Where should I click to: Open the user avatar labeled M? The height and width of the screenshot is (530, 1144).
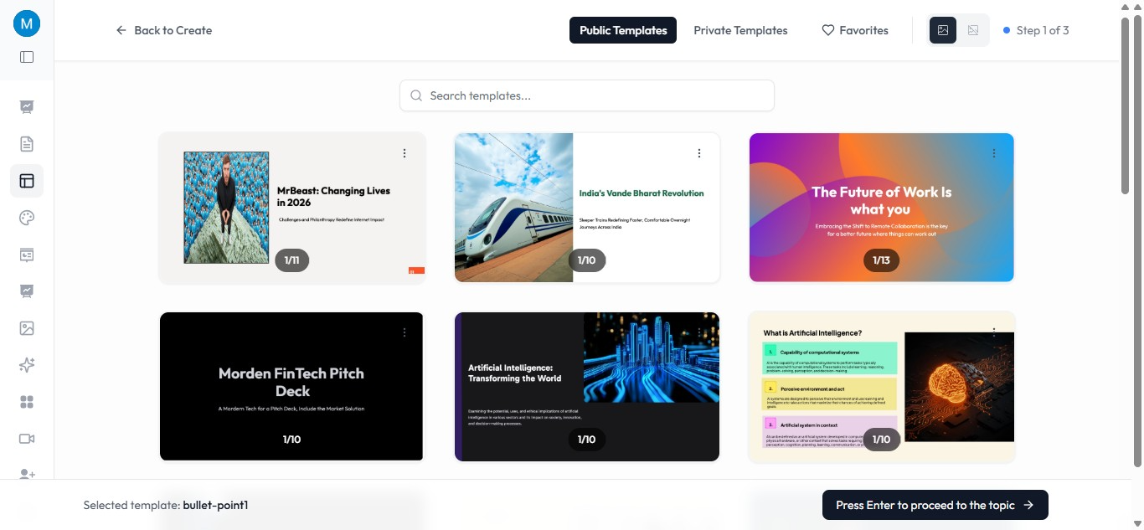pyautogui.click(x=27, y=23)
